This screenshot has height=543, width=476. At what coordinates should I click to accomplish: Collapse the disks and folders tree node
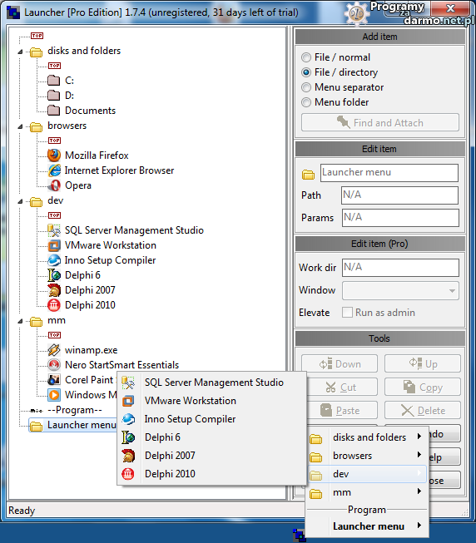click(x=21, y=52)
